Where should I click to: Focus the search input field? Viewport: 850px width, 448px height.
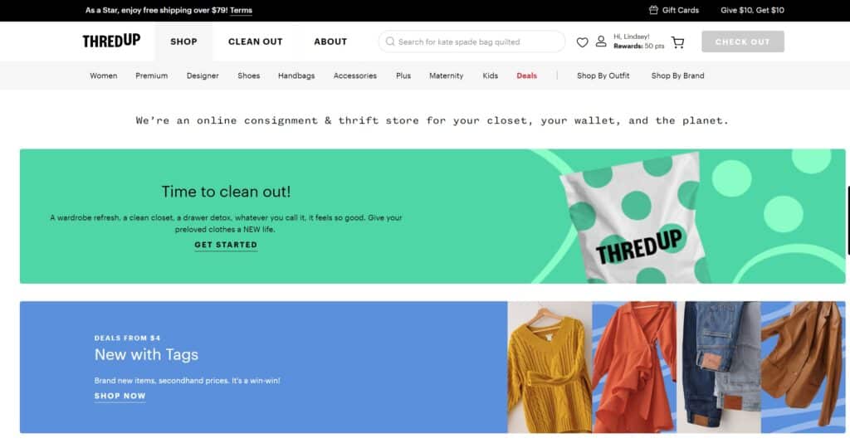471,41
